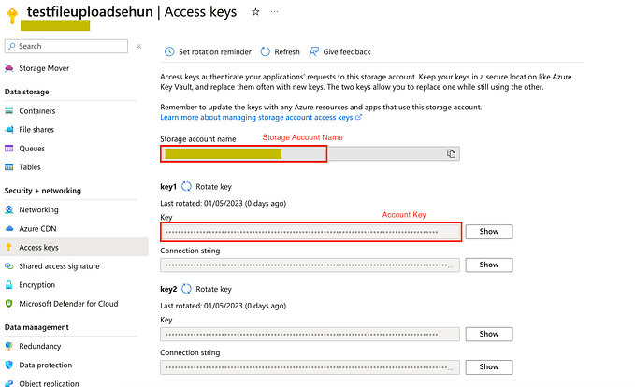Click the Shared access signature icon
The image size is (635, 387).
click(x=9, y=266)
